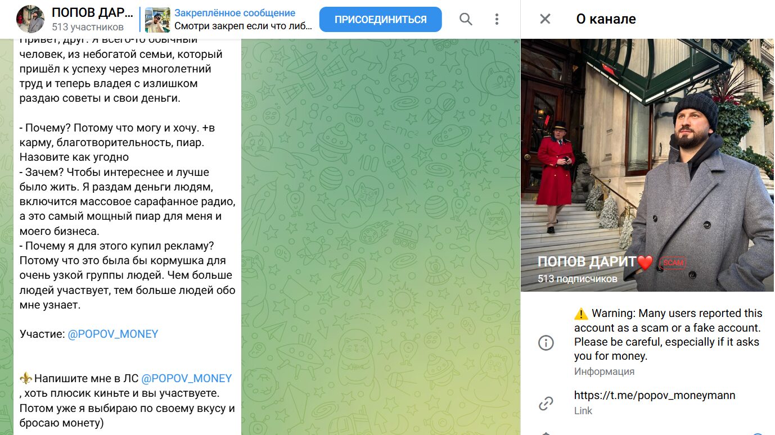Open the pinned message thumbnail
Viewport: 775px width, 435px height.
[157, 20]
